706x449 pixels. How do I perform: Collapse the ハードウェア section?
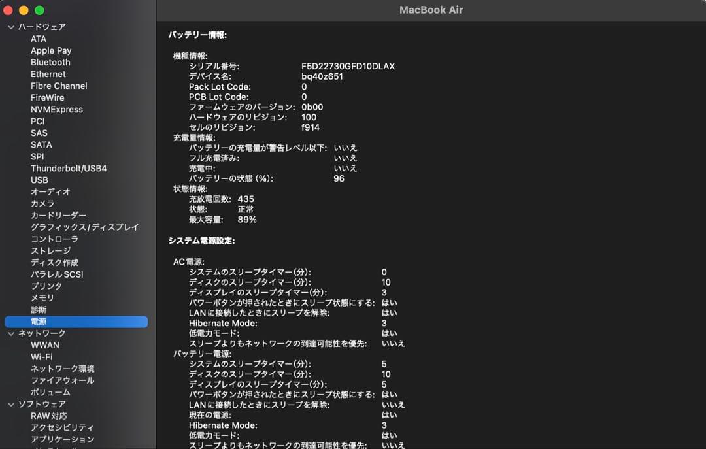[x=10, y=27]
